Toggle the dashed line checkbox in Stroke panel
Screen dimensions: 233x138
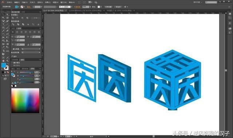coord(12,56)
